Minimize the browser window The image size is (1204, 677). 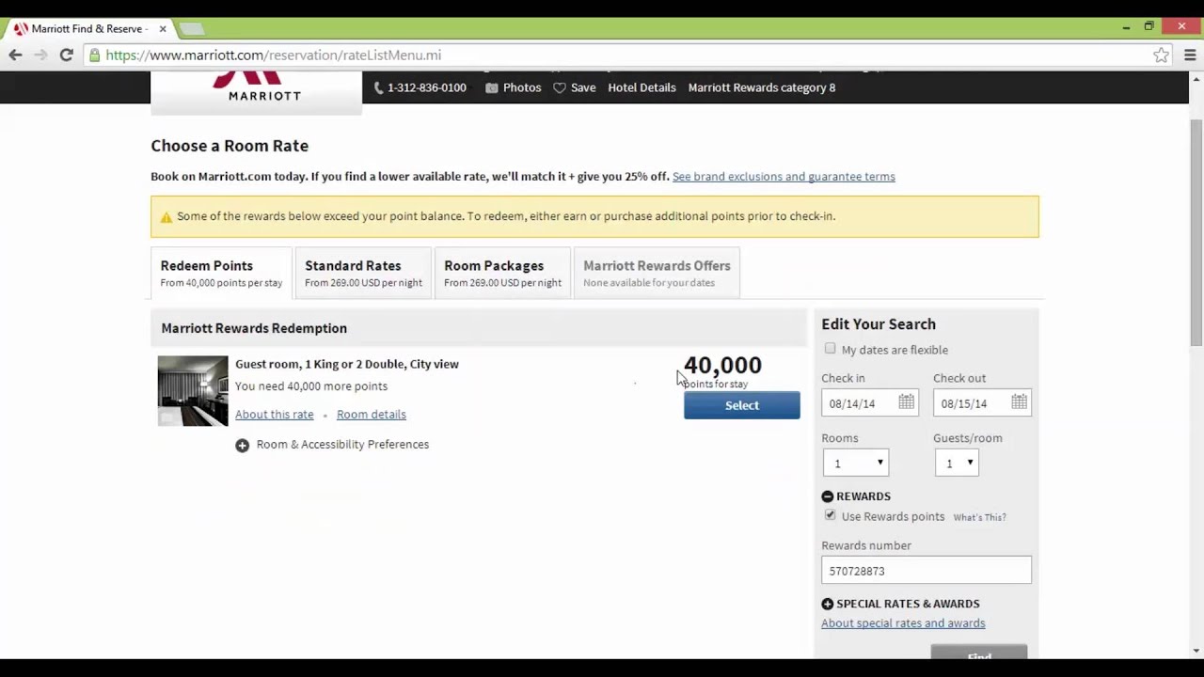click(x=1126, y=27)
